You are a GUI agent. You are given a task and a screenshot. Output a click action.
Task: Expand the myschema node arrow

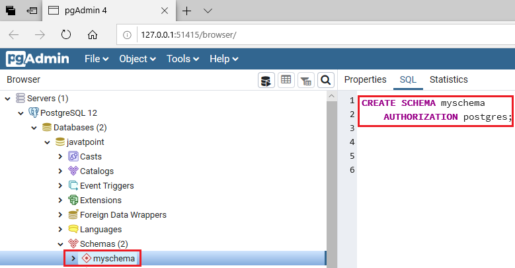73,259
